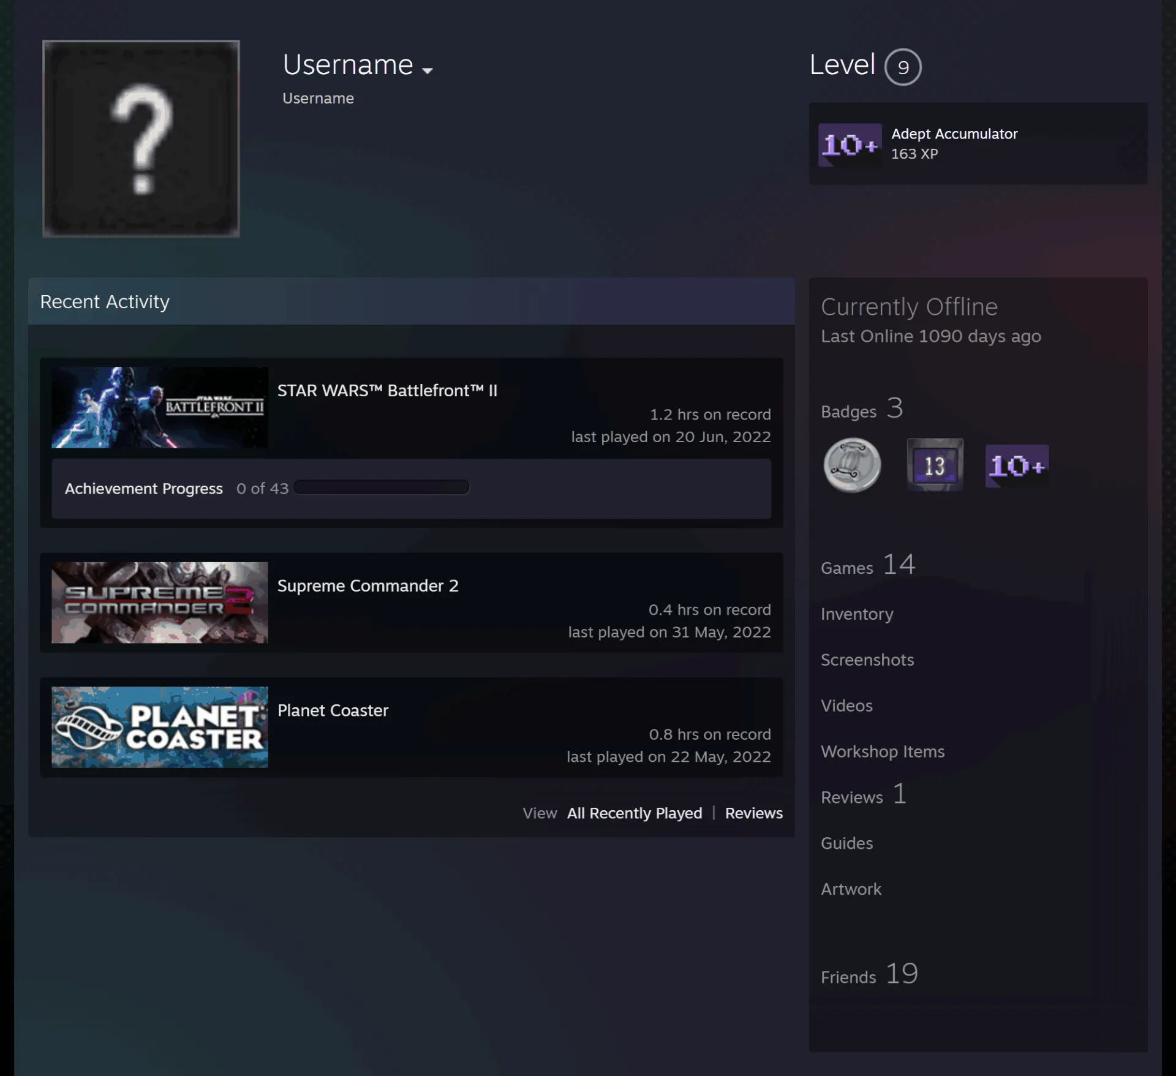Open the Badges 3 link
Image resolution: width=1176 pixels, height=1076 pixels.
coord(862,408)
